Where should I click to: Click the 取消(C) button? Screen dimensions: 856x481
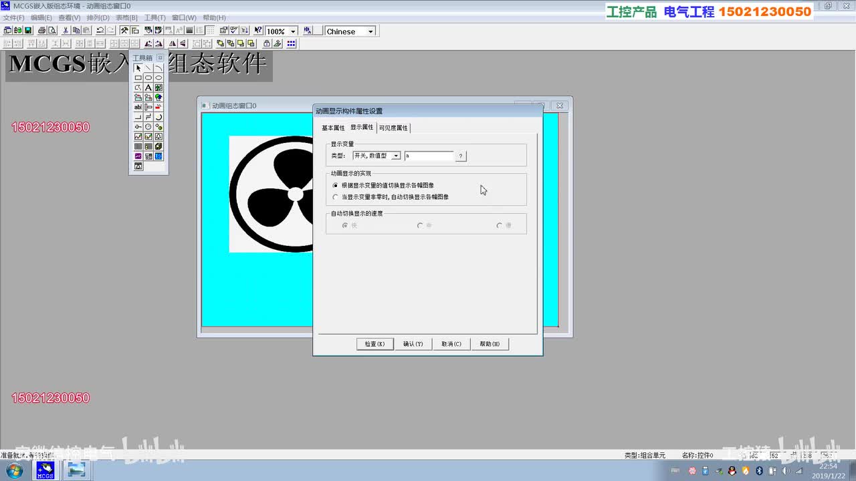point(451,344)
